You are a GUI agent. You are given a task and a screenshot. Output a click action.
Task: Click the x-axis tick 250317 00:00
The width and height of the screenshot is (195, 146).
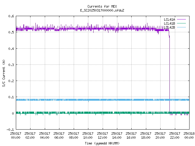pos(16,135)
